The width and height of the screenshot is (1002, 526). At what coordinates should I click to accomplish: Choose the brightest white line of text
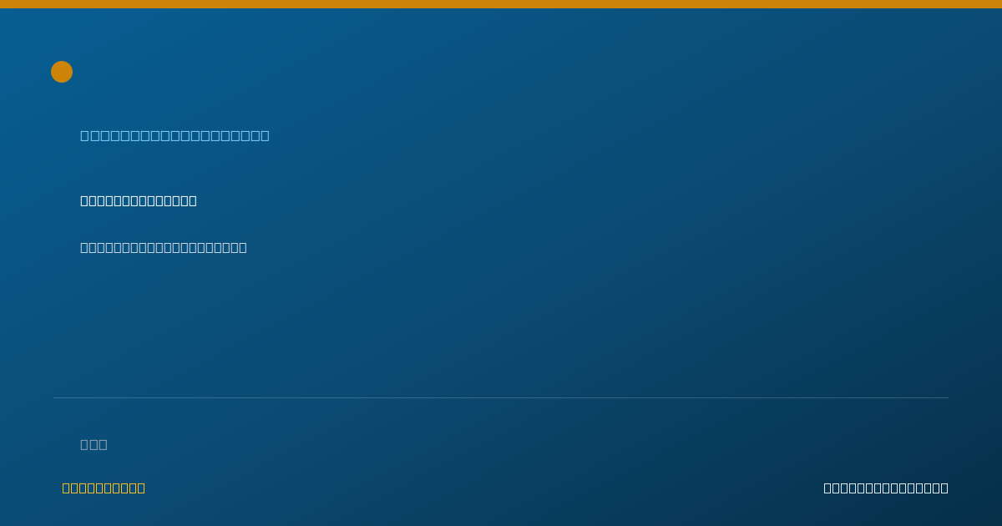point(139,200)
